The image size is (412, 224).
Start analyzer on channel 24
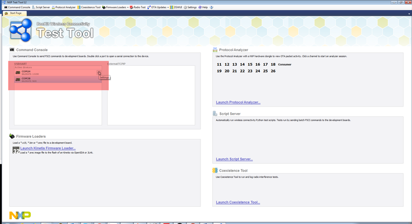(x=258, y=71)
